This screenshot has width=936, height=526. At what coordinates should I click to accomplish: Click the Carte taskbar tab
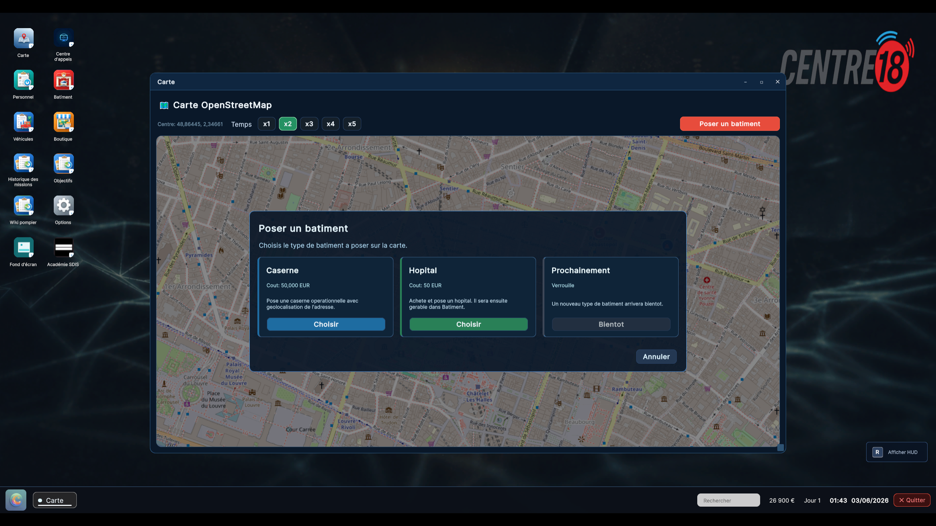(x=55, y=500)
